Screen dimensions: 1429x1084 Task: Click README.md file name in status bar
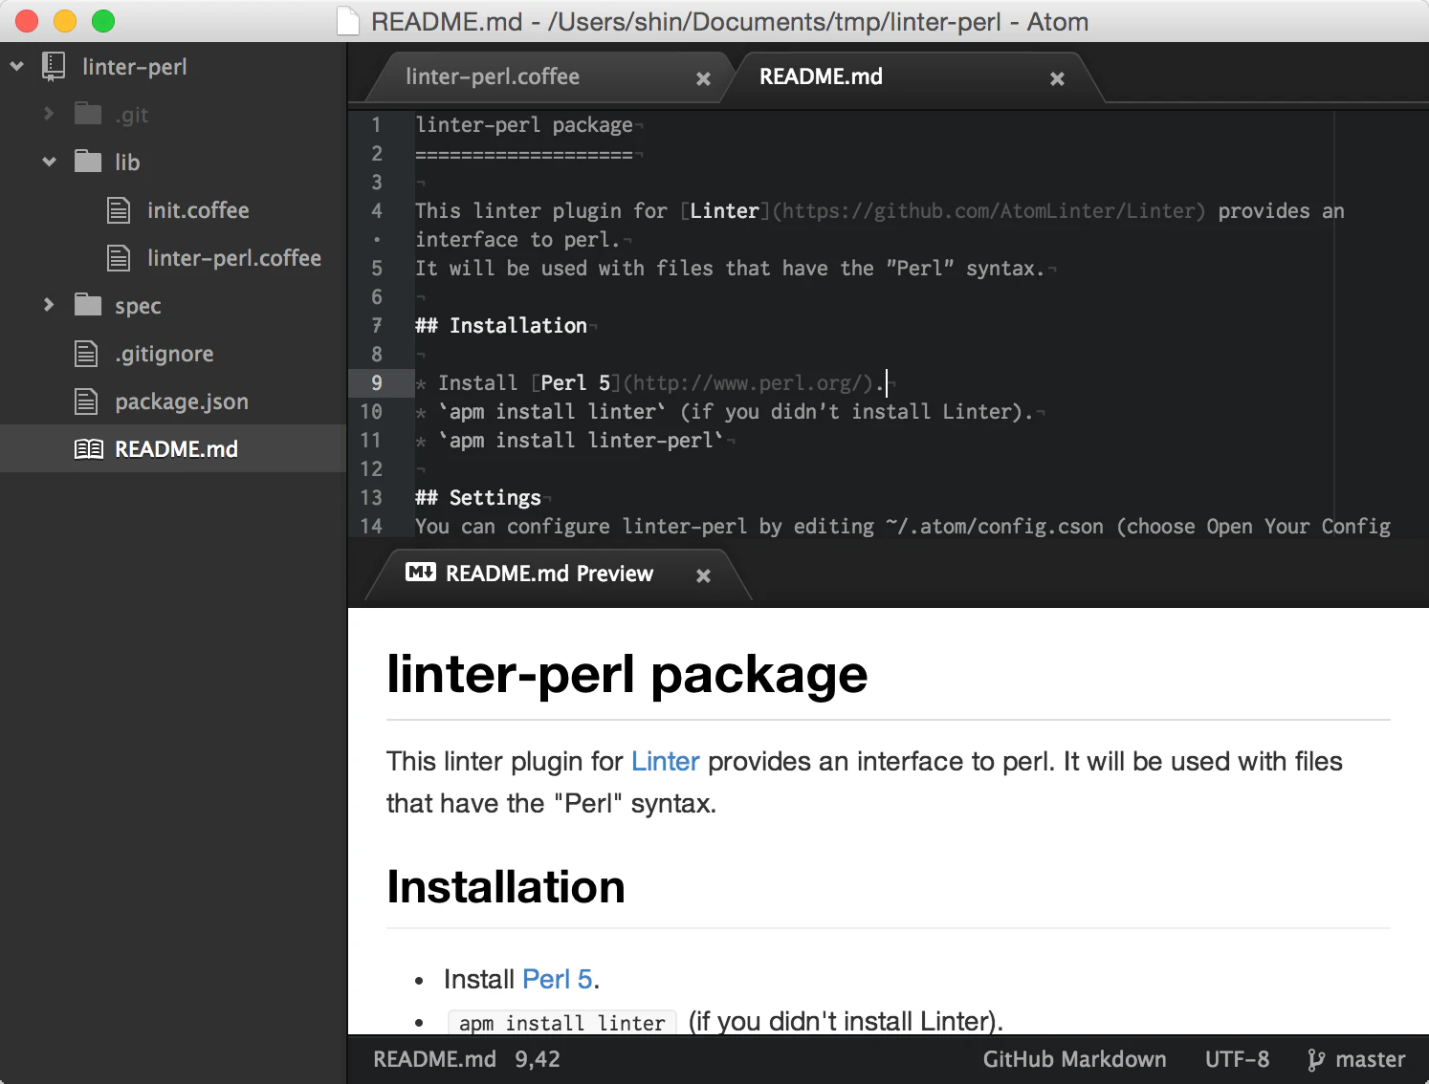click(434, 1059)
